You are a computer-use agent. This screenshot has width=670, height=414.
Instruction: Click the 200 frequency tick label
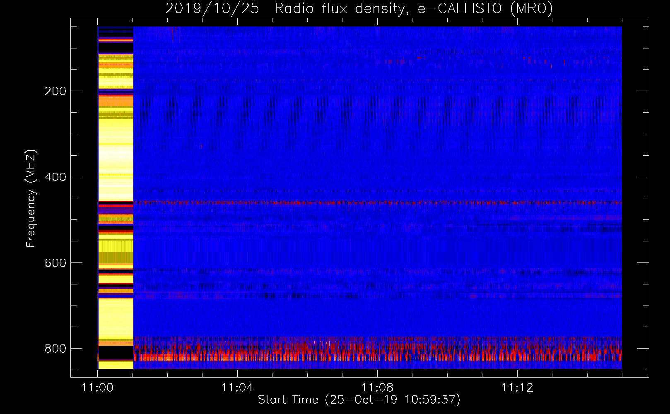(55, 91)
